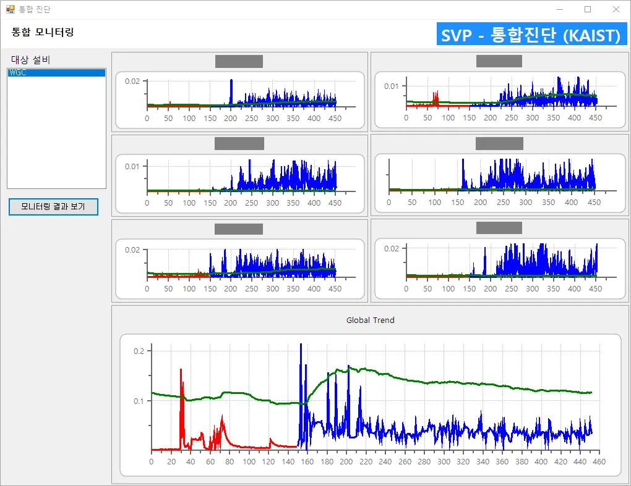This screenshot has width=631, height=486.
Task: Select WGC in the equipment list
Action: click(56, 73)
